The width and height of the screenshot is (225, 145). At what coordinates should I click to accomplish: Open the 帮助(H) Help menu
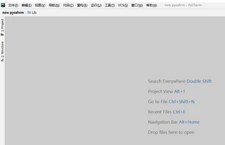(x=151, y=5)
